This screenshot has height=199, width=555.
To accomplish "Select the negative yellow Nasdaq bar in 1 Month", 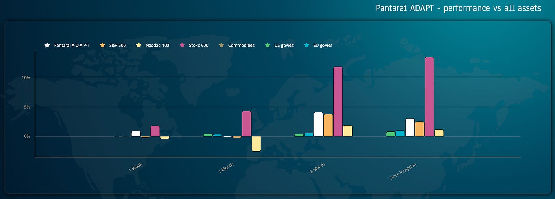I will (x=256, y=144).
